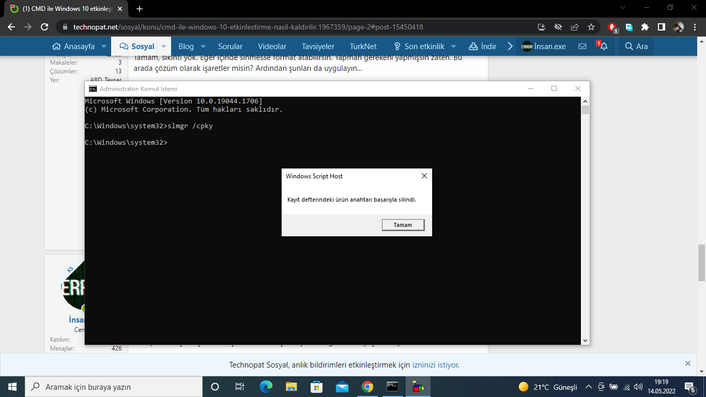Click the Command Prompt scrollbar up arrow
Screen dimensions: 706x397
(585, 101)
